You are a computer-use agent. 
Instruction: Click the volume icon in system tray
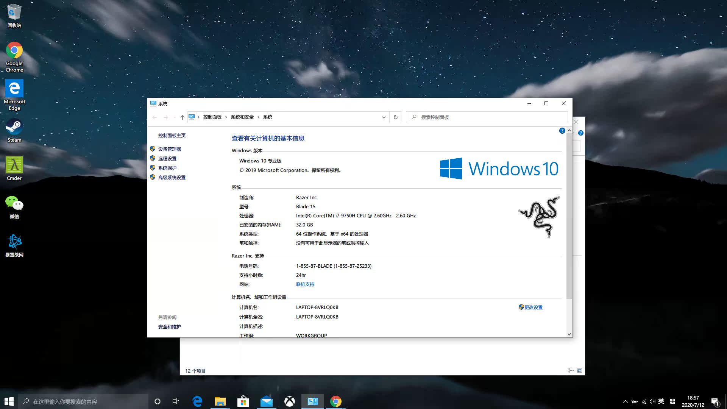(652, 401)
